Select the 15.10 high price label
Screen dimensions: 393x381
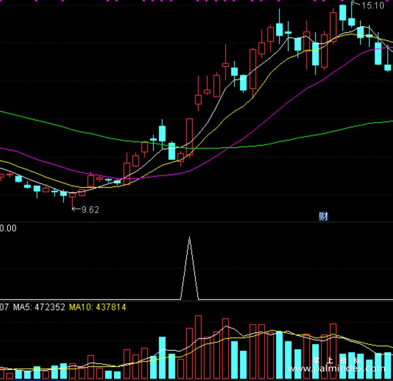(373, 5)
